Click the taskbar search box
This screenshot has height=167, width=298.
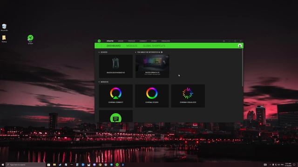pos(26,165)
